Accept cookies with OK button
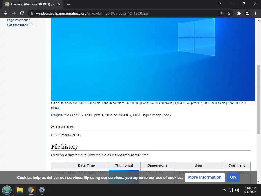261x196 pixels. (x=233, y=177)
